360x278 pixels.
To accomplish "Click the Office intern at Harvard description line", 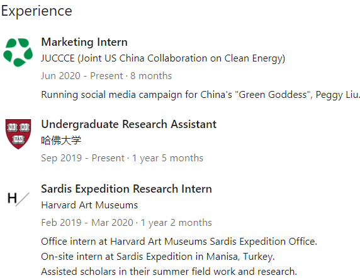I will click(179, 242).
